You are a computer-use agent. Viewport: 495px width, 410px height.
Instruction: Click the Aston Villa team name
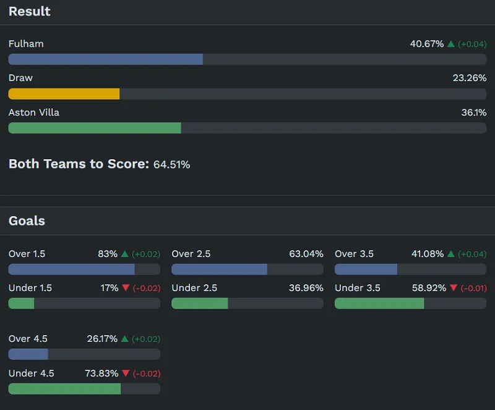point(34,113)
